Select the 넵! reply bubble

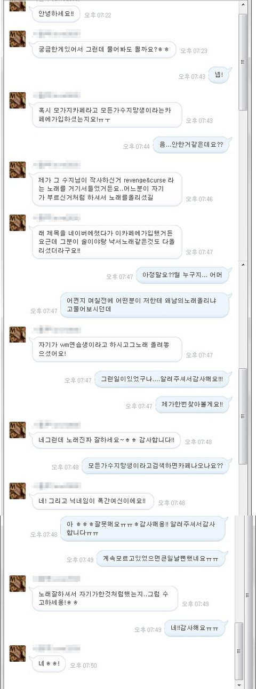pos(222,76)
